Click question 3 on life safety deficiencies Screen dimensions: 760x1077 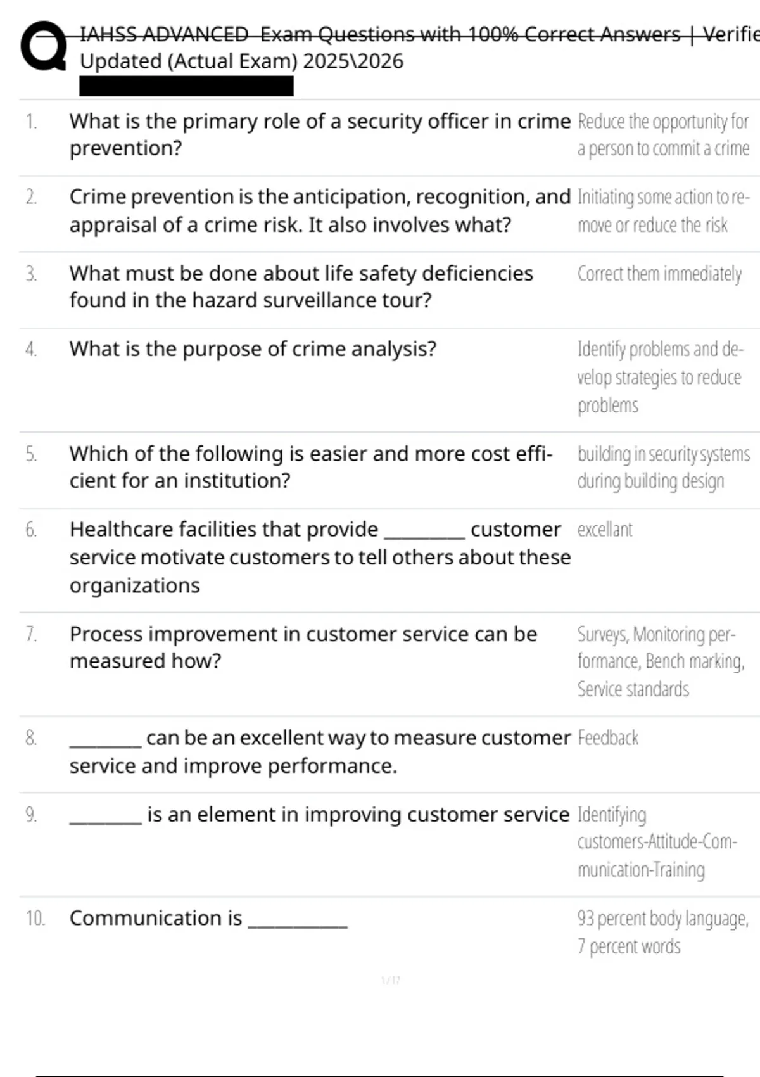click(301, 286)
